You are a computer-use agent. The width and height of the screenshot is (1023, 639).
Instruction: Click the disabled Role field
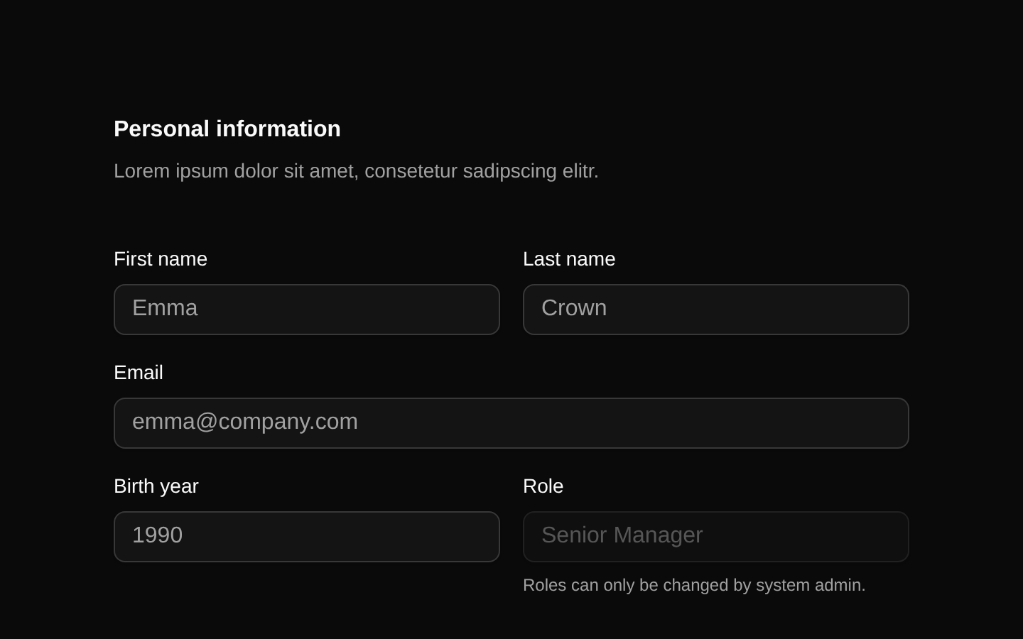(716, 537)
